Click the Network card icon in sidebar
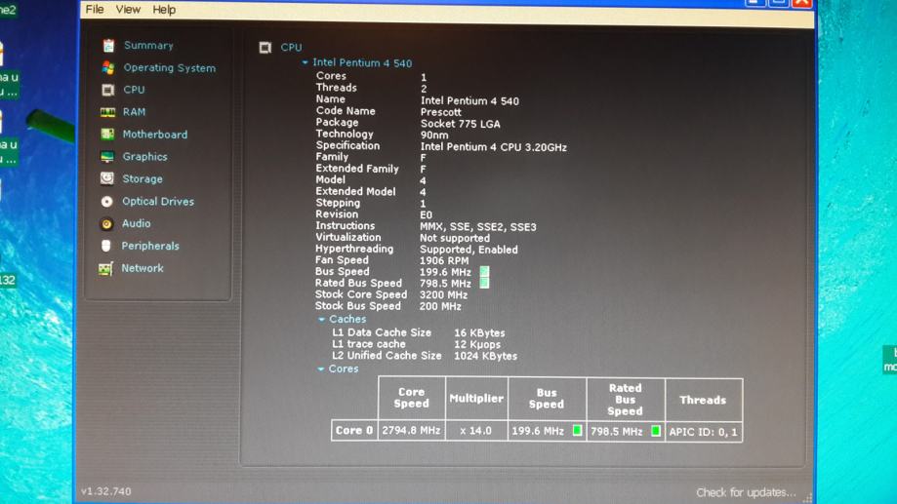The height and width of the screenshot is (504, 897). [x=105, y=268]
